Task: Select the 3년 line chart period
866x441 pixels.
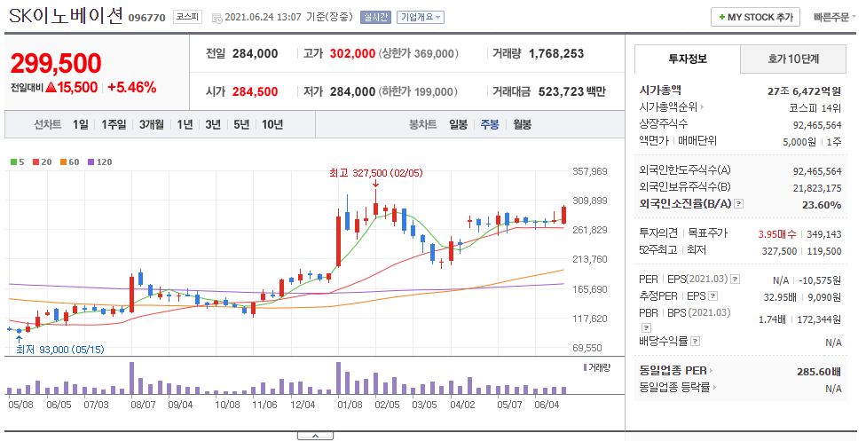Action: (x=213, y=125)
